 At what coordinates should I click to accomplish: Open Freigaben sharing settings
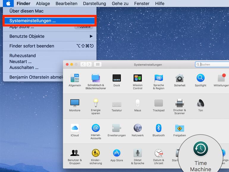pyautogui.click(x=180, y=130)
